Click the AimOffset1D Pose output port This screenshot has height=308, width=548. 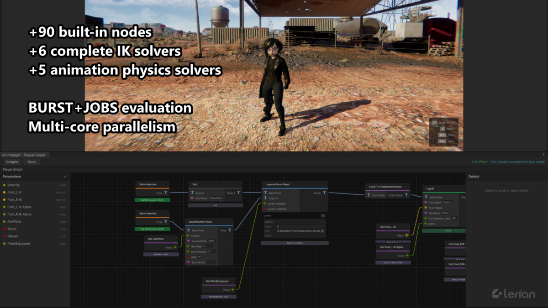click(x=230, y=230)
